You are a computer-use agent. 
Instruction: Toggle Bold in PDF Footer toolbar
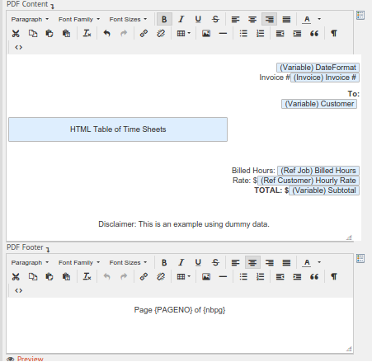[x=164, y=262]
